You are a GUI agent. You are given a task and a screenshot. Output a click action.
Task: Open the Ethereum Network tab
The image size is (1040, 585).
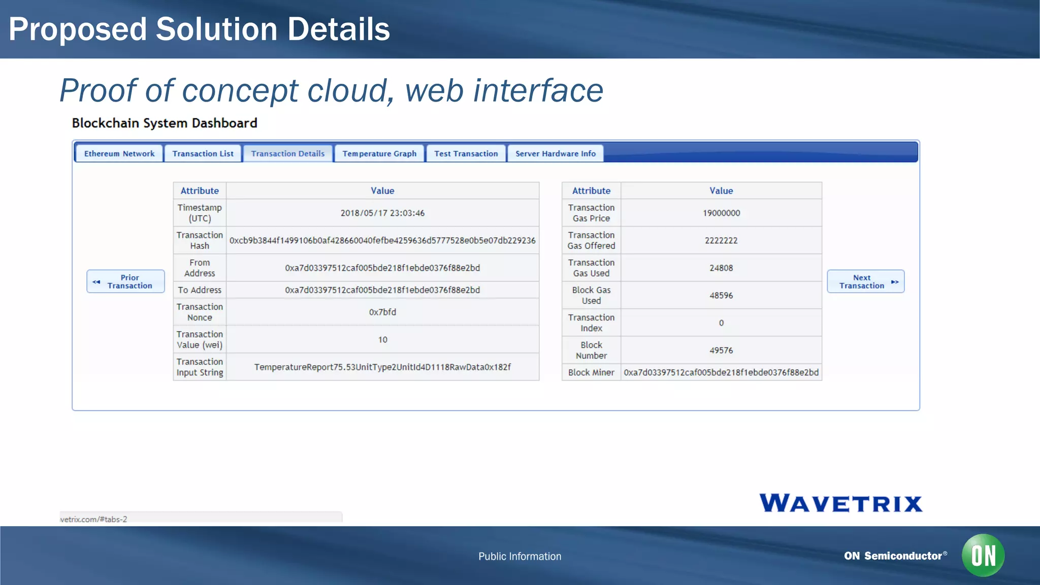point(119,153)
